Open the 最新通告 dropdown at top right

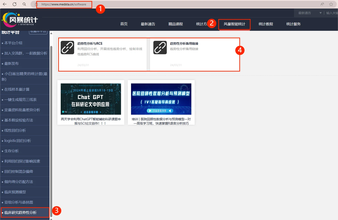pos(310,13)
